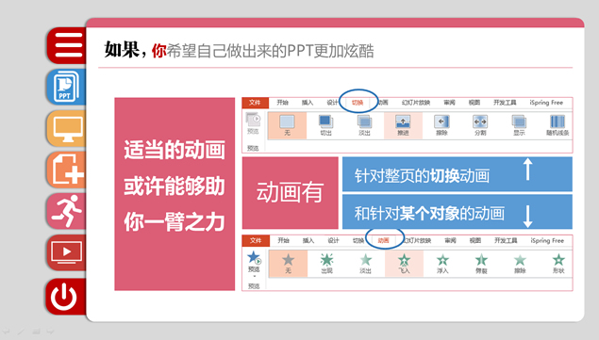Open the slideshow options menu button

[36, 332]
